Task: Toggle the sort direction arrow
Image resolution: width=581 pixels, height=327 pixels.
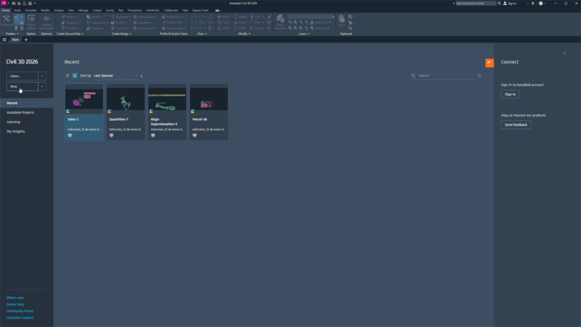Action: pyautogui.click(x=141, y=75)
